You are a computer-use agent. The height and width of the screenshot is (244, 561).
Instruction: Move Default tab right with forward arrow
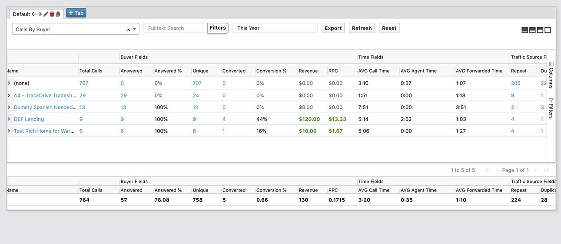[x=40, y=14]
